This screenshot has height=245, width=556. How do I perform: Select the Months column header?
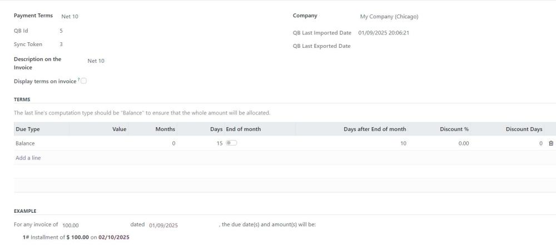[x=165, y=129]
